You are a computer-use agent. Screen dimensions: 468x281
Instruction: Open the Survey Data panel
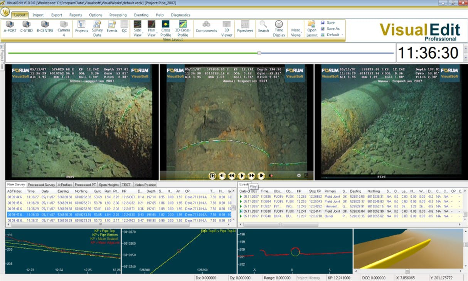click(x=97, y=29)
